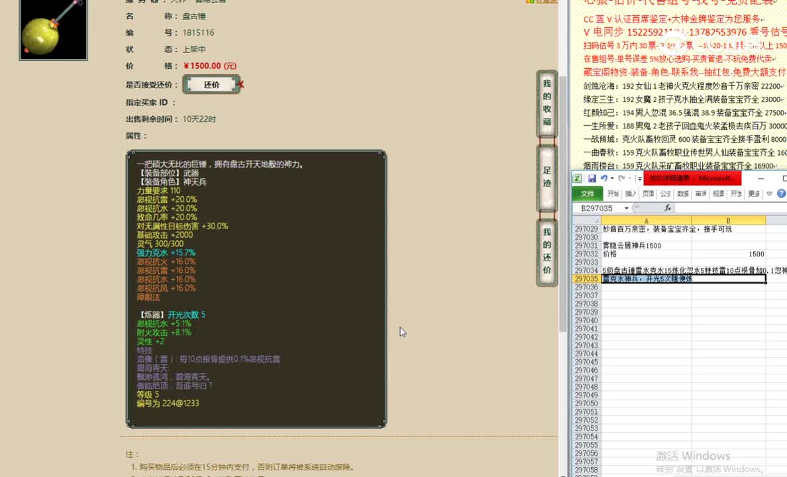Select row header 297040
This screenshot has height=477, width=787.
[x=586, y=321]
